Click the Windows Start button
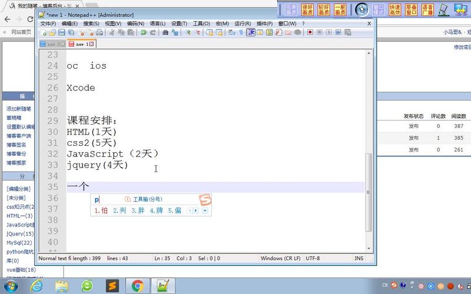471x294 pixels. (11, 286)
